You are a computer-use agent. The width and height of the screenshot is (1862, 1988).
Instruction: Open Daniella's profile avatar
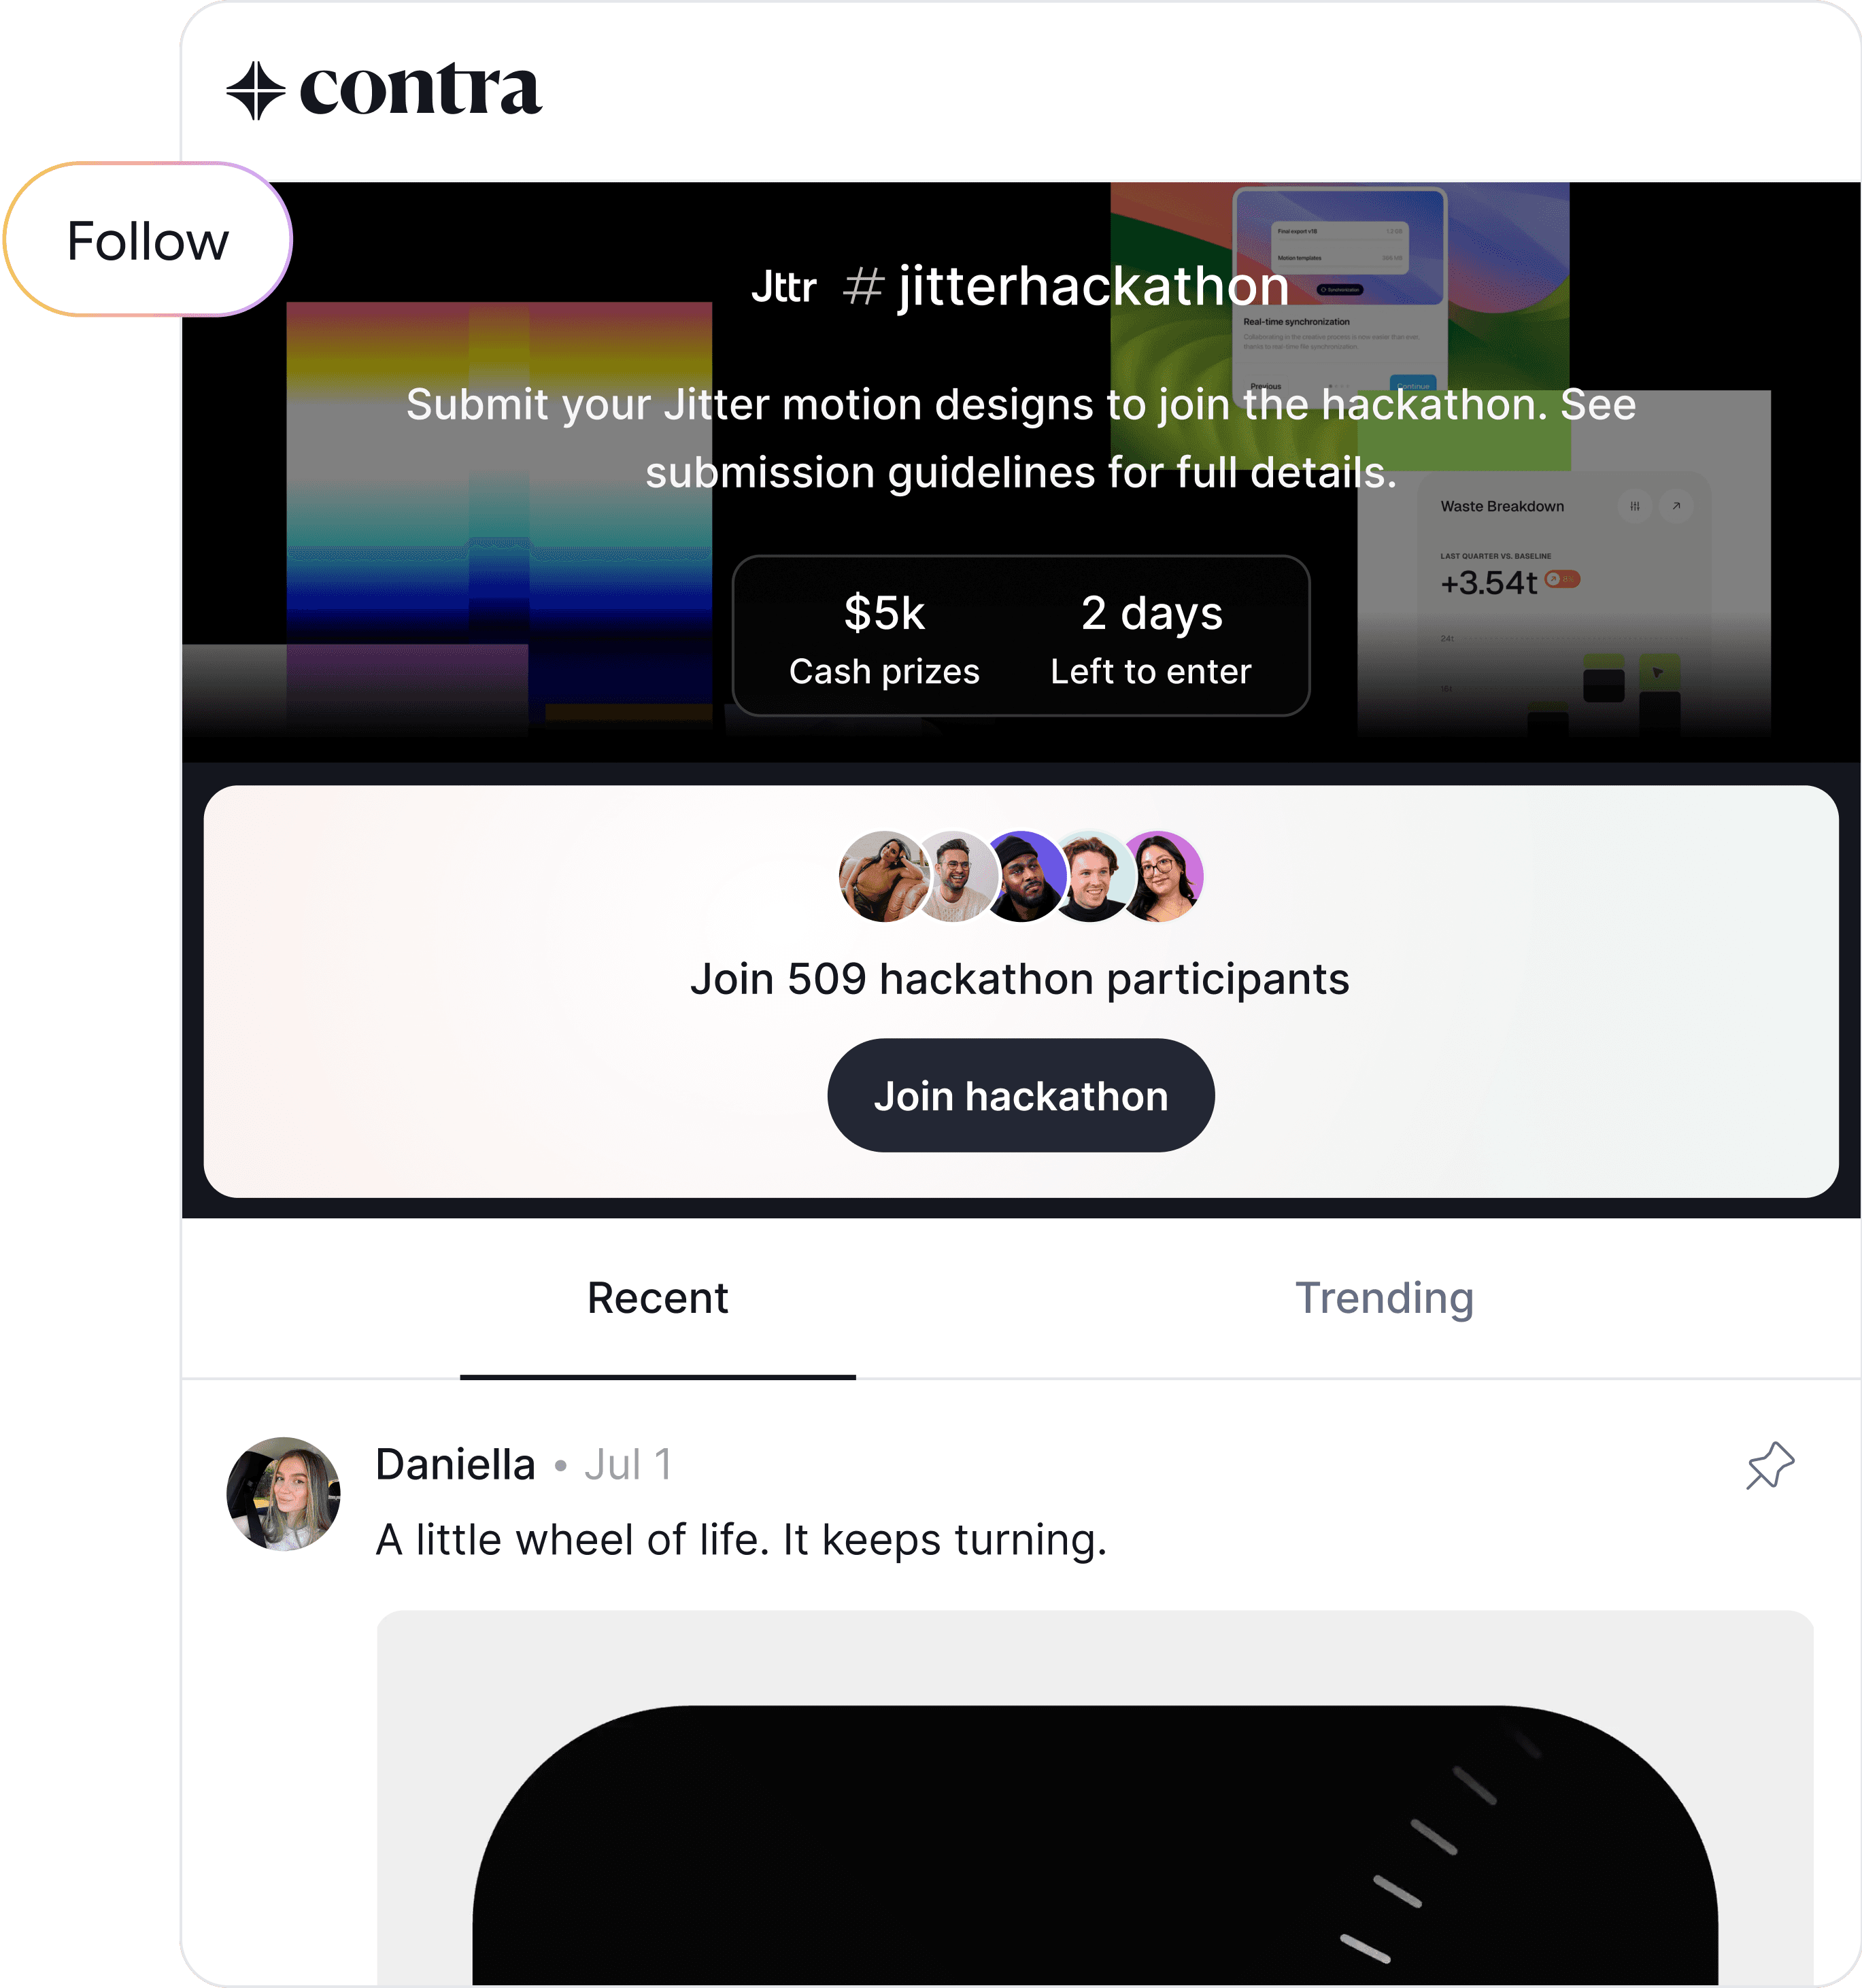[x=284, y=1493]
